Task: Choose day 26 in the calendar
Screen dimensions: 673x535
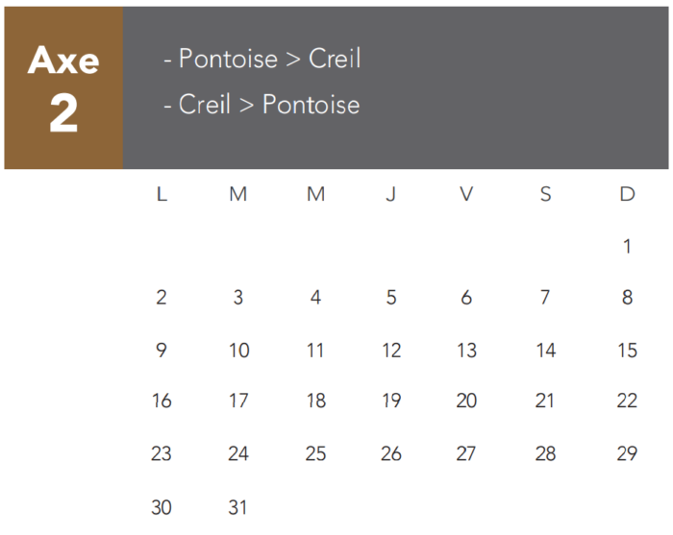Action: (390, 453)
